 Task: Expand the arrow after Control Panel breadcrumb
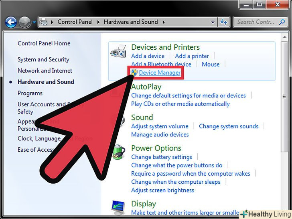point(98,22)
